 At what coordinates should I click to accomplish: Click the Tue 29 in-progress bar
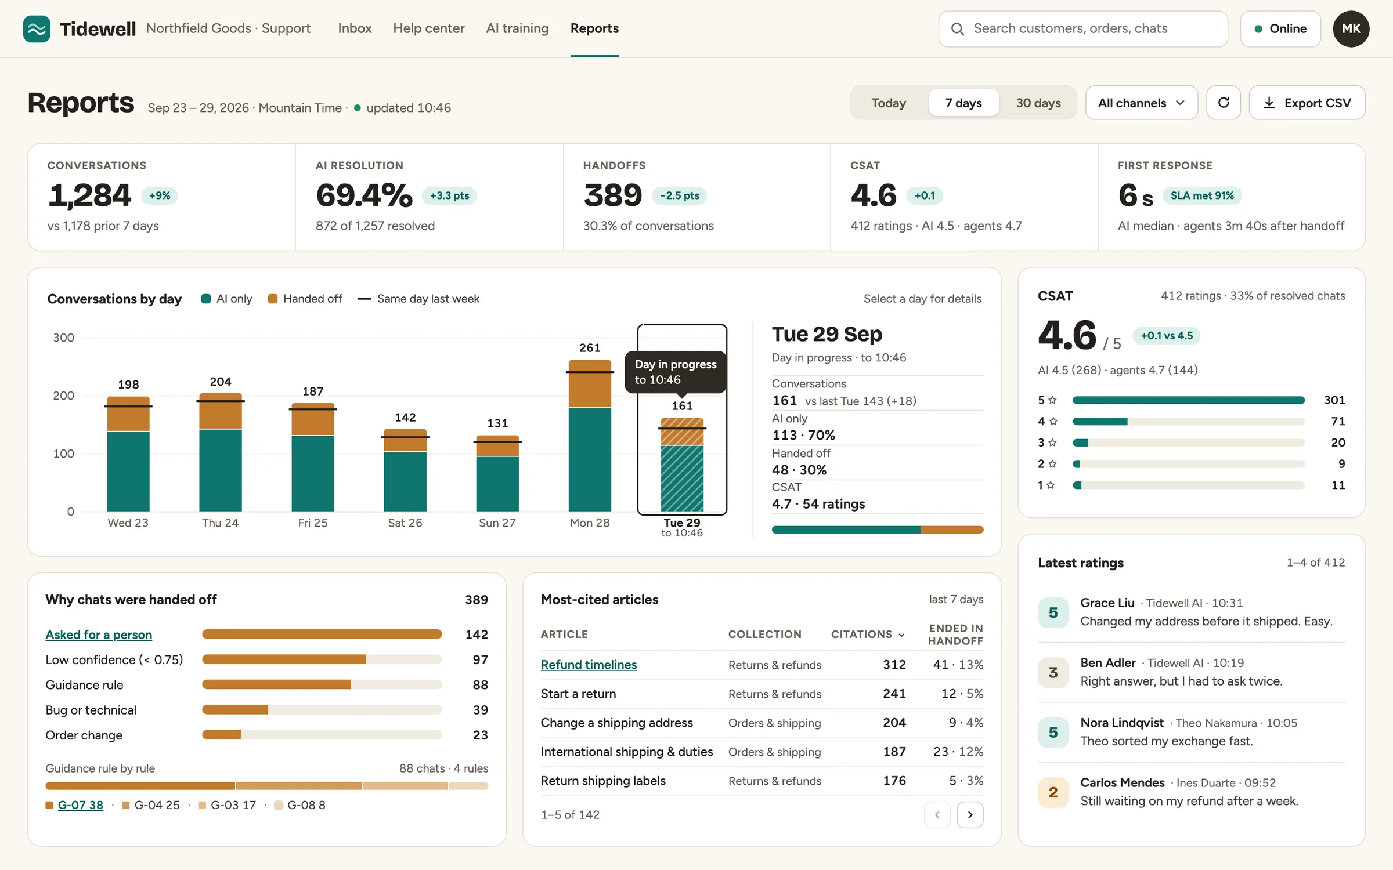point(682,465)
